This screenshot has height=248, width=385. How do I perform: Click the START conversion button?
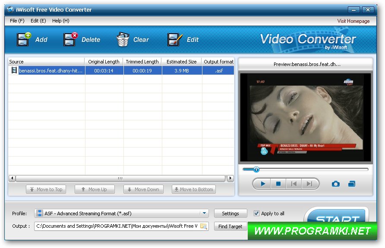tap(337, 215)
